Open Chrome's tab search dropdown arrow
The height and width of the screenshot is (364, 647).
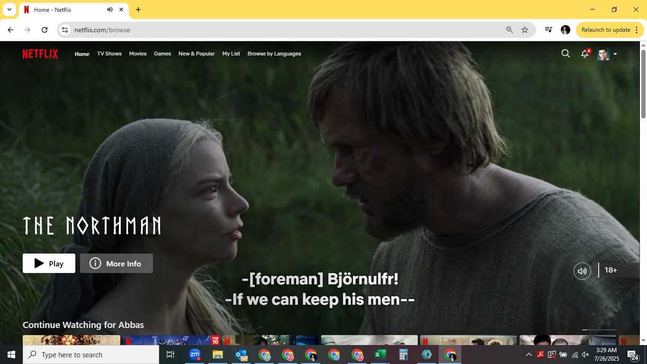click(x=9, y=9)
